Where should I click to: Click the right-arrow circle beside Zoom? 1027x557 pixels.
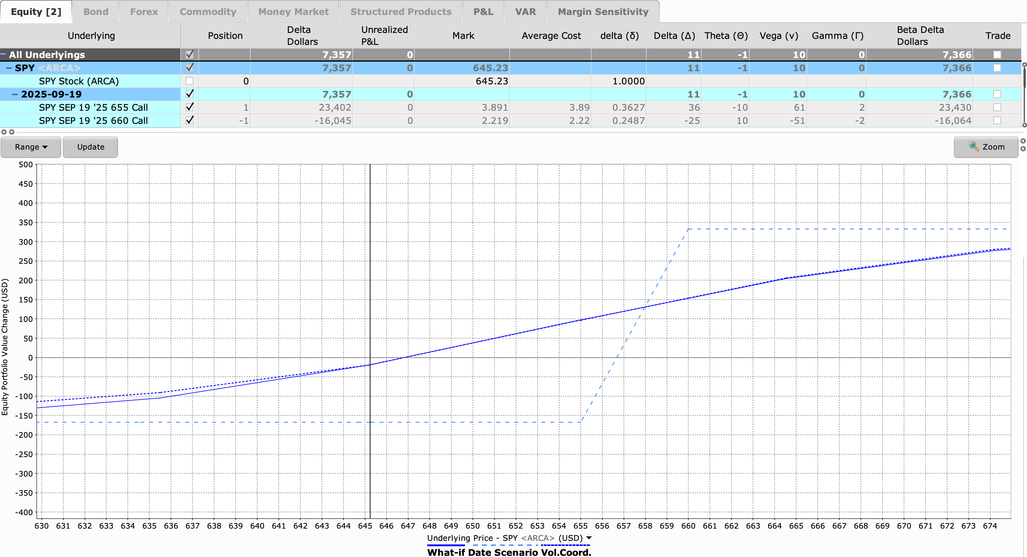(x=1023, y=149)
